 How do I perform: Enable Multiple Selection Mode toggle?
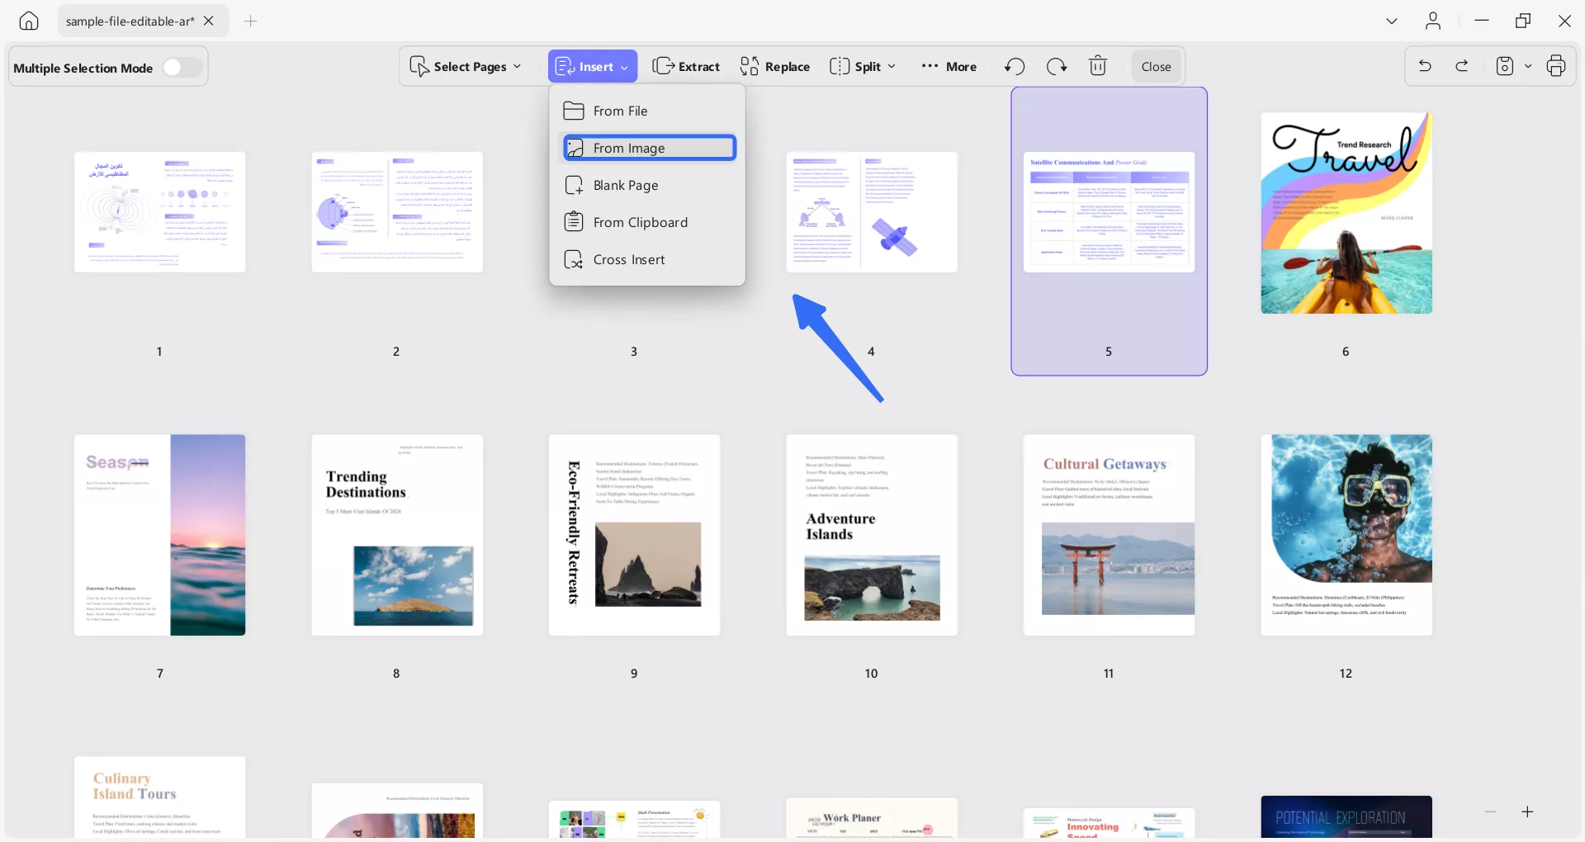coord(182,68)
